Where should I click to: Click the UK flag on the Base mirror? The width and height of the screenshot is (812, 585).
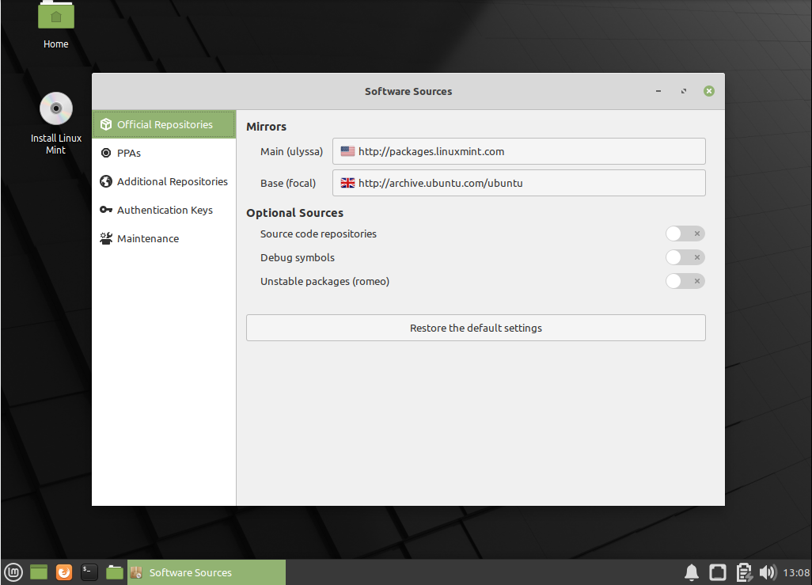coord(347,183)
